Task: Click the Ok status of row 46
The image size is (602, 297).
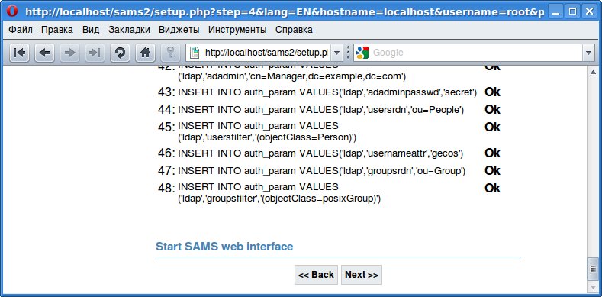Action: tap(492, 153)
